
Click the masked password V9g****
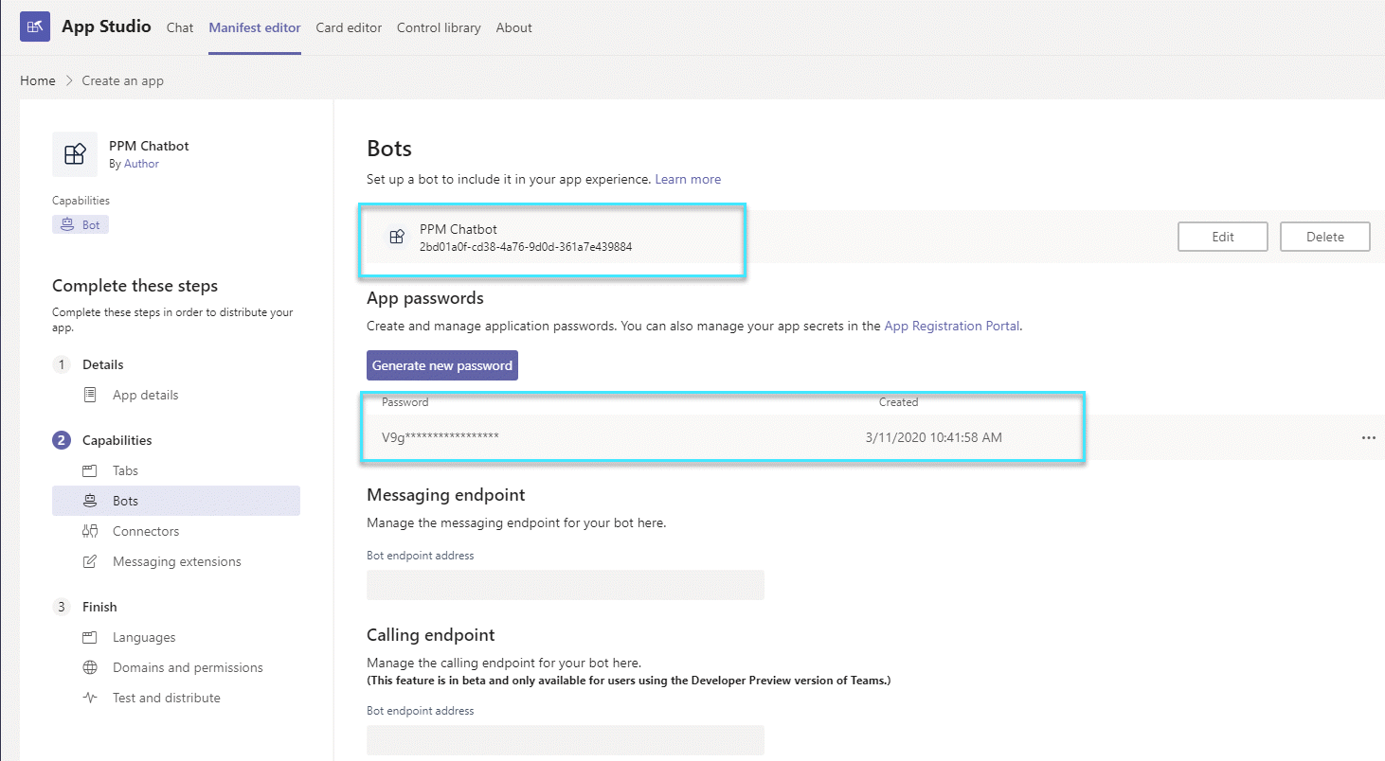click(x=441, y=437)
